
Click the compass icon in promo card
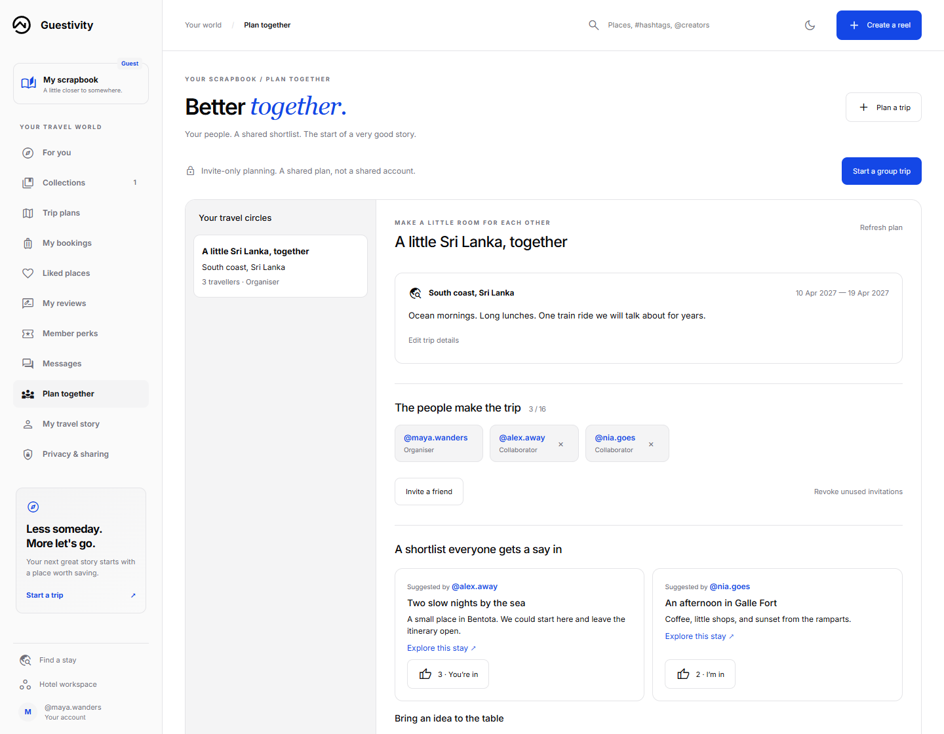tap(33, 507)
